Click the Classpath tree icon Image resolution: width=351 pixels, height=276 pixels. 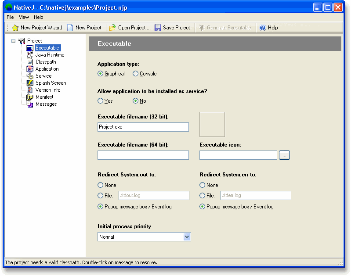click(x=30, y=62)
